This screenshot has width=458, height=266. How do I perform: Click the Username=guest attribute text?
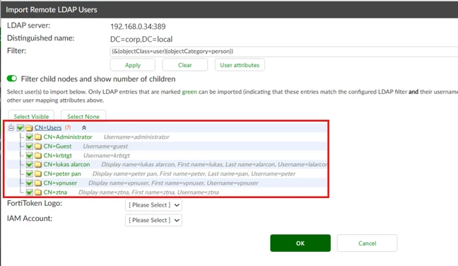(x=105, y=146)
